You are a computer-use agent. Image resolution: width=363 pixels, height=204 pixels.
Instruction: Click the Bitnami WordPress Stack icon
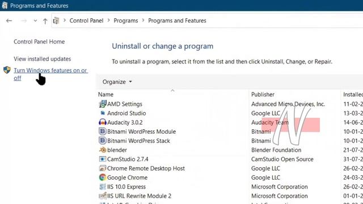pos(103,141)
